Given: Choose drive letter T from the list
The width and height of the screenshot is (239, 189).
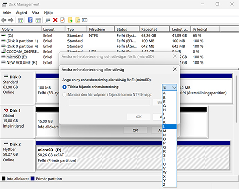Looking at the screenshot, I should (169, 160).
